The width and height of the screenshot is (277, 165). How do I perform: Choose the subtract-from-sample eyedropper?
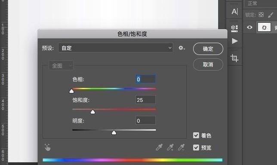(x=181, y=147)
